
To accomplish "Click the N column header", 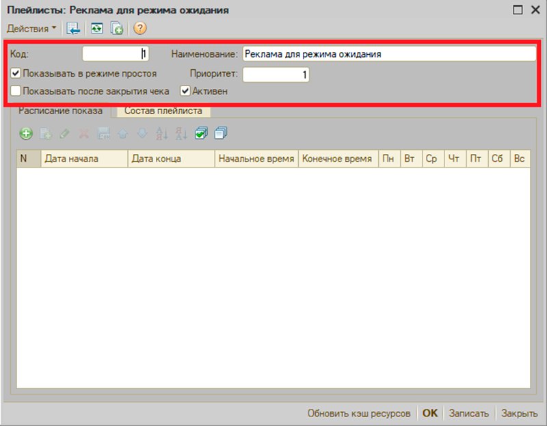I will [29, 159].
